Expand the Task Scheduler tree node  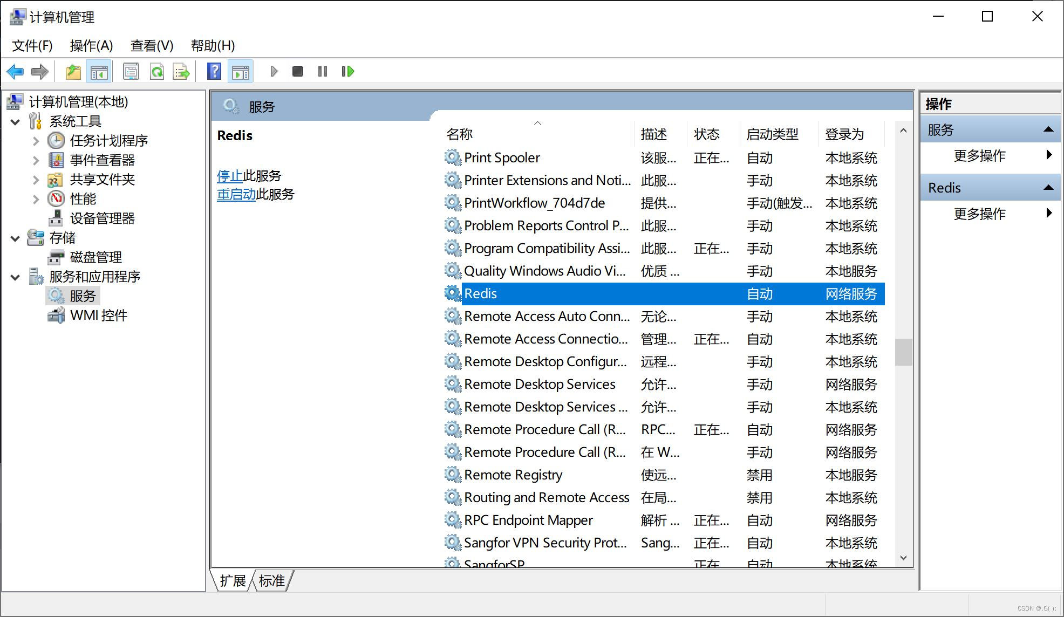pos(36,141)
